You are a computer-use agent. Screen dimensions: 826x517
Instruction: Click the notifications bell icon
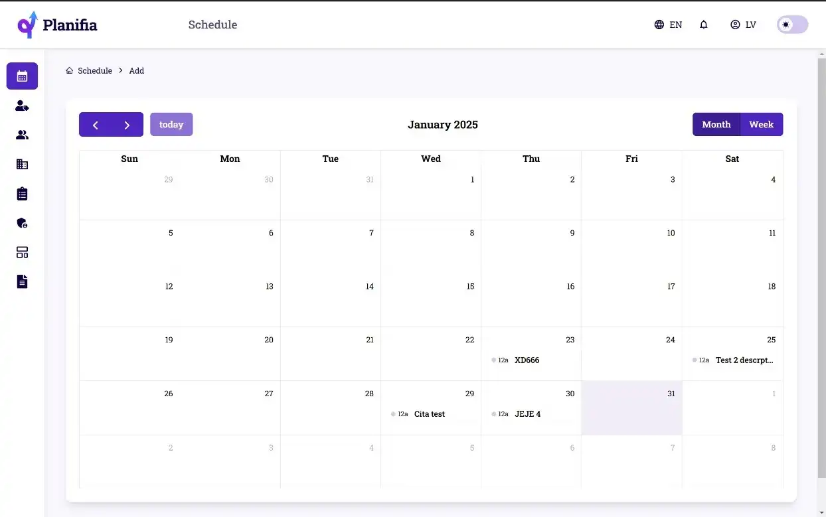(x=704, y=25)
